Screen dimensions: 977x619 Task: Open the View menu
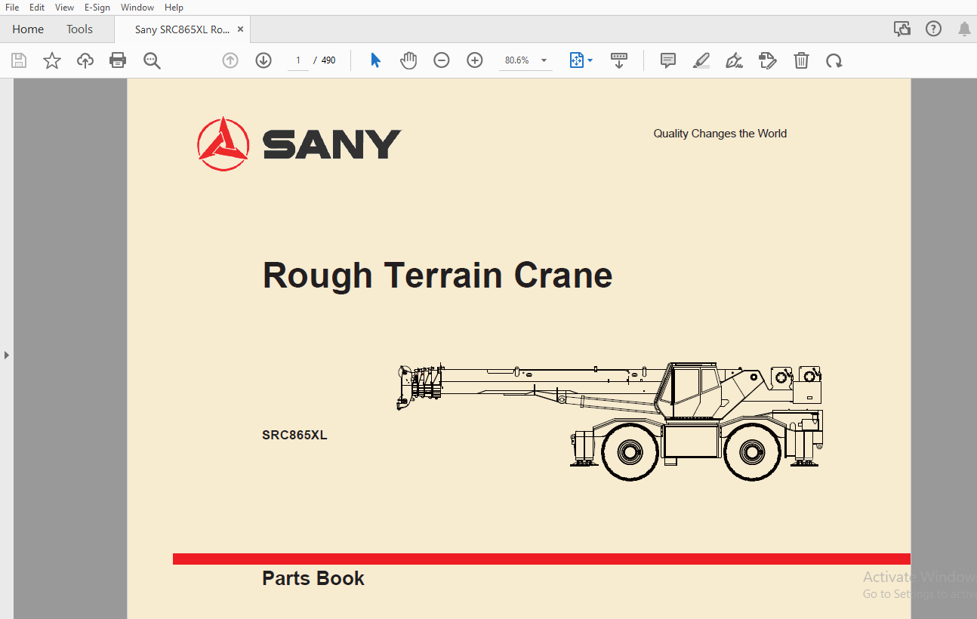coord(64,7)
